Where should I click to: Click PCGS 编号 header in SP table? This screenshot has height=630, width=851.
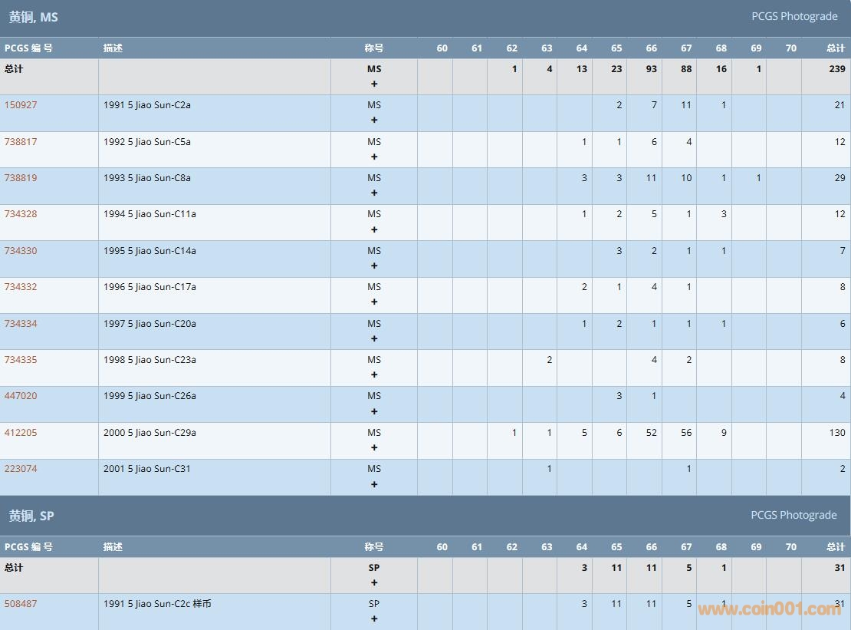[x=29, y=547]
